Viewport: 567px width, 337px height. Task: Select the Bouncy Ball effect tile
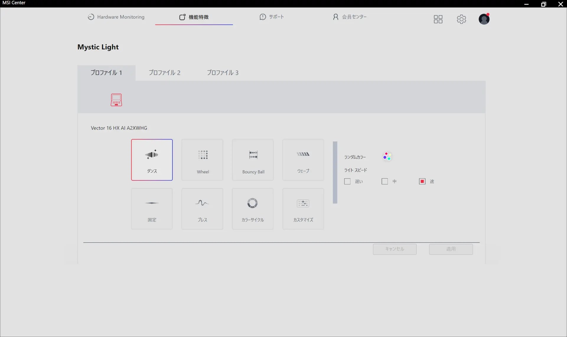pyautogui.click(x=253, y=160)
